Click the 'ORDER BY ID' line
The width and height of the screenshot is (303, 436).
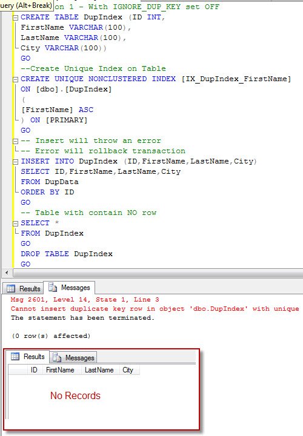(48, 192)
